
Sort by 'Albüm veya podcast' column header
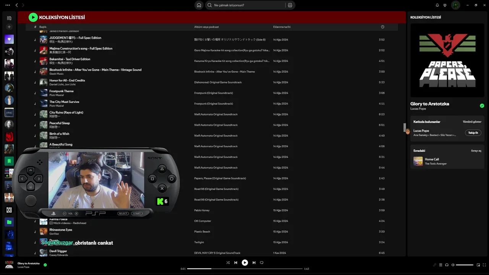coord(206,27)
